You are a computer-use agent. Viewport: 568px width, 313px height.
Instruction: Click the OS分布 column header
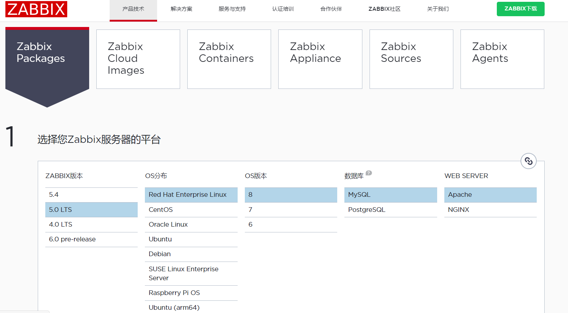(156, 176)
